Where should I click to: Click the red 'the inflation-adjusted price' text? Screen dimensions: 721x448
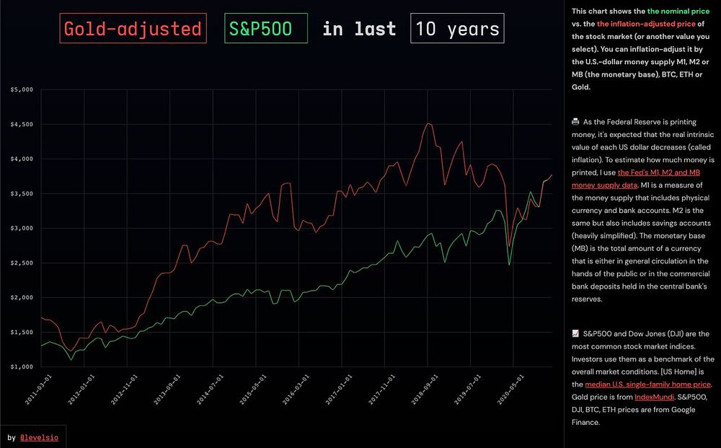[646, 24]
